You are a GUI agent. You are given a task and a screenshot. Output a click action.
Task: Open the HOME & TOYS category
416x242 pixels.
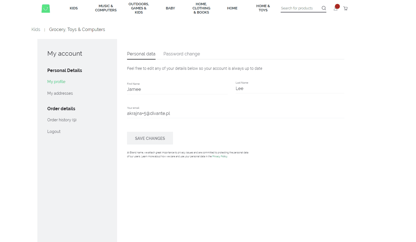click(263, 8)
